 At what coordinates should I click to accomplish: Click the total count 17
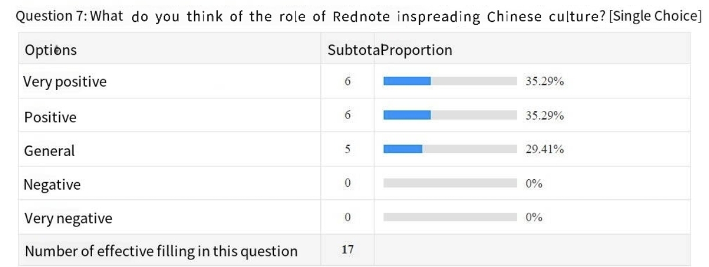coord(348,250)
